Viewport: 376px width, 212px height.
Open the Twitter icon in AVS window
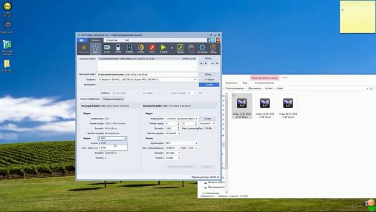pyautogui.click(x=213, y=40)
